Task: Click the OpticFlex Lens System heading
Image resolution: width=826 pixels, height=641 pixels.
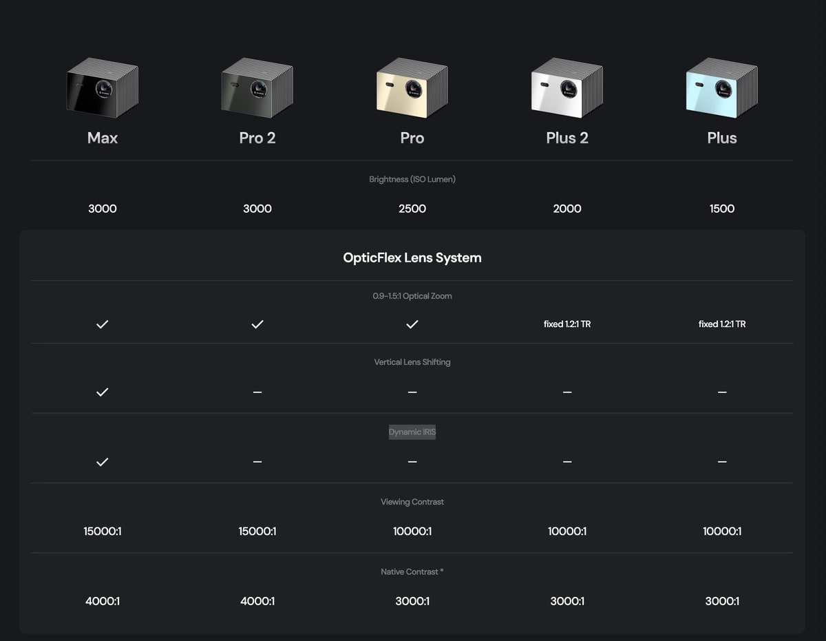Action: tap(412, 258)
